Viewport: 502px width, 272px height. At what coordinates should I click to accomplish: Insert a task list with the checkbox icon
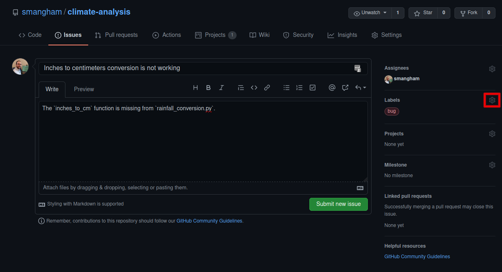point(313,88)
